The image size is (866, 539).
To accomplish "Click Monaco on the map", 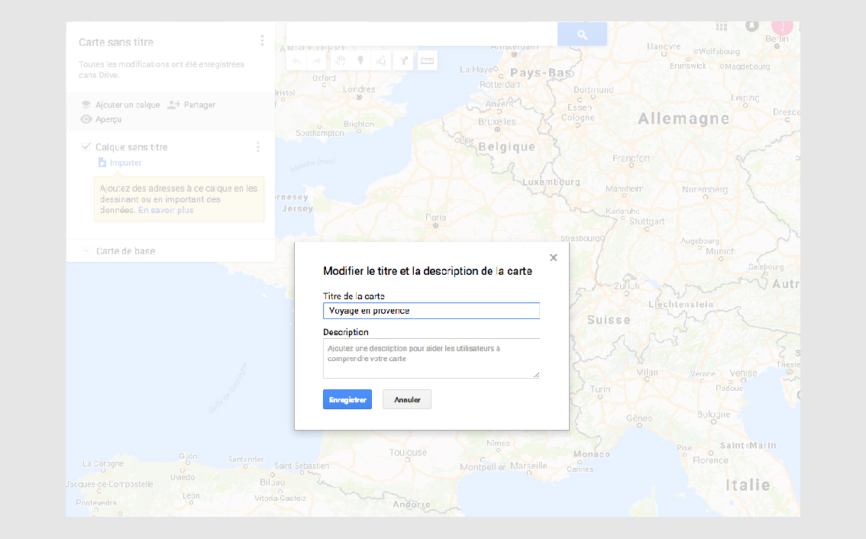I will pyautogui.click(x=592, y=454).
